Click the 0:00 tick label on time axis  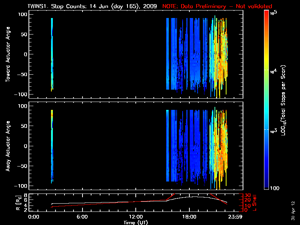(34, 217)
